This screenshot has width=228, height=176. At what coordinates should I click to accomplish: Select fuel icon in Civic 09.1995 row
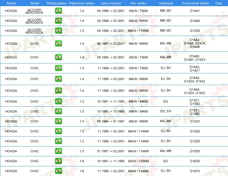click(x=58, y=57)
